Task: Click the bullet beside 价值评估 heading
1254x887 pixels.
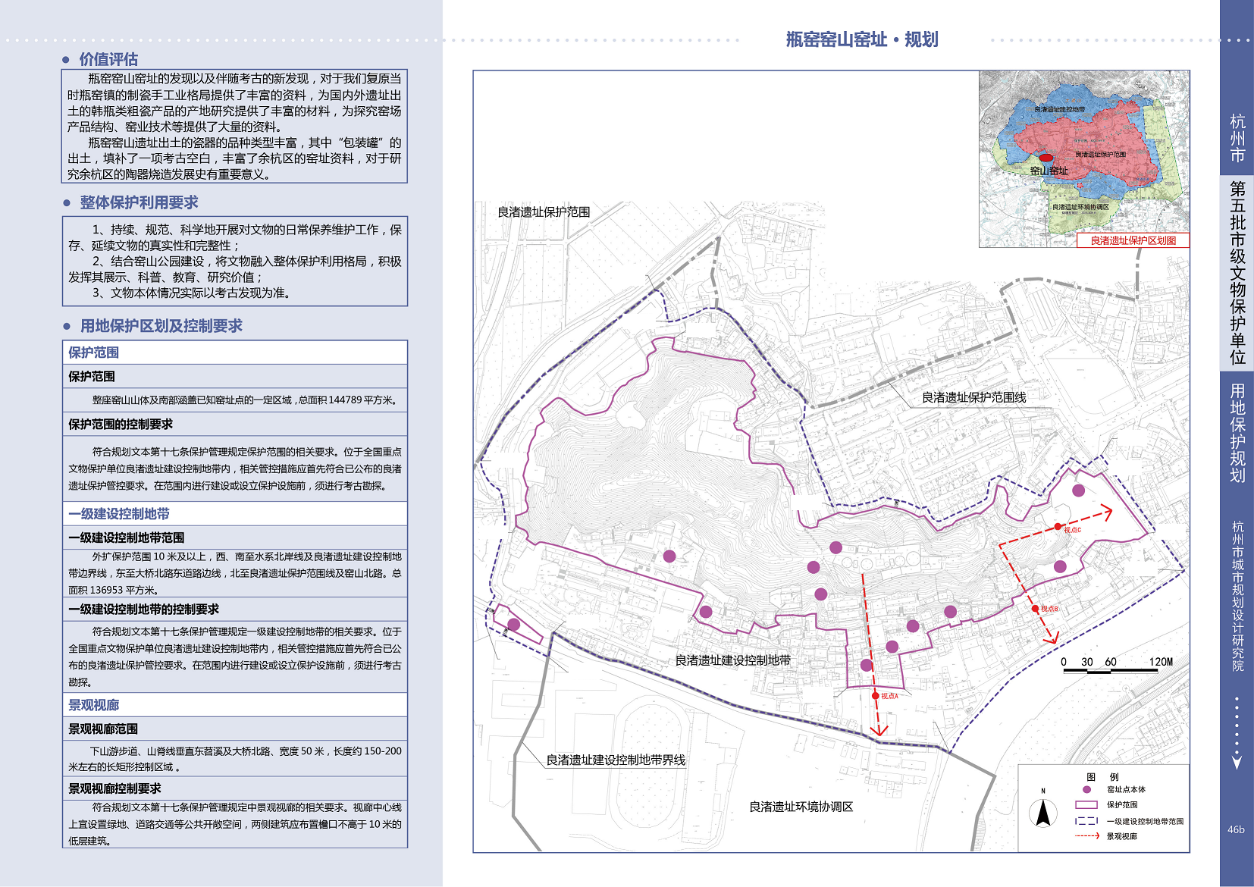Action: pyautogui.click(x=66, y=59)
